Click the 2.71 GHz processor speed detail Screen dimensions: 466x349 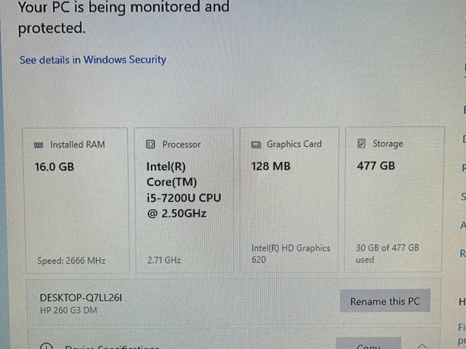point(164,260)
